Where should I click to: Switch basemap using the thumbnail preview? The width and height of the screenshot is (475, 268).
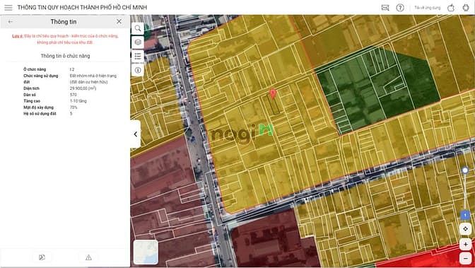(x=146, y=252)
